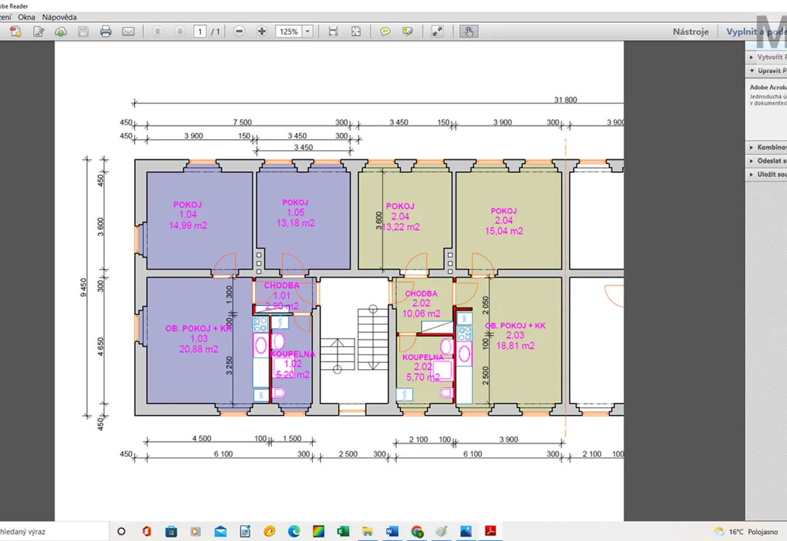Viewport: 787px width, 541px height.
Task: Open Word from the taskbar
Action: (392, 531)
